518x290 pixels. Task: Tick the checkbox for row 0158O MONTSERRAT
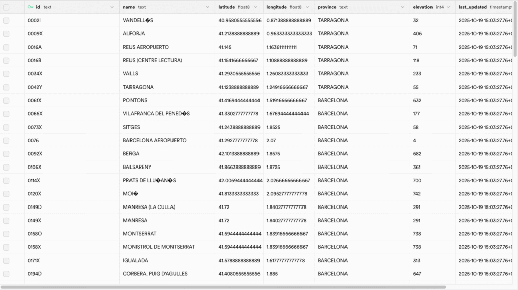pyautogui.click(x=6, y=234)
